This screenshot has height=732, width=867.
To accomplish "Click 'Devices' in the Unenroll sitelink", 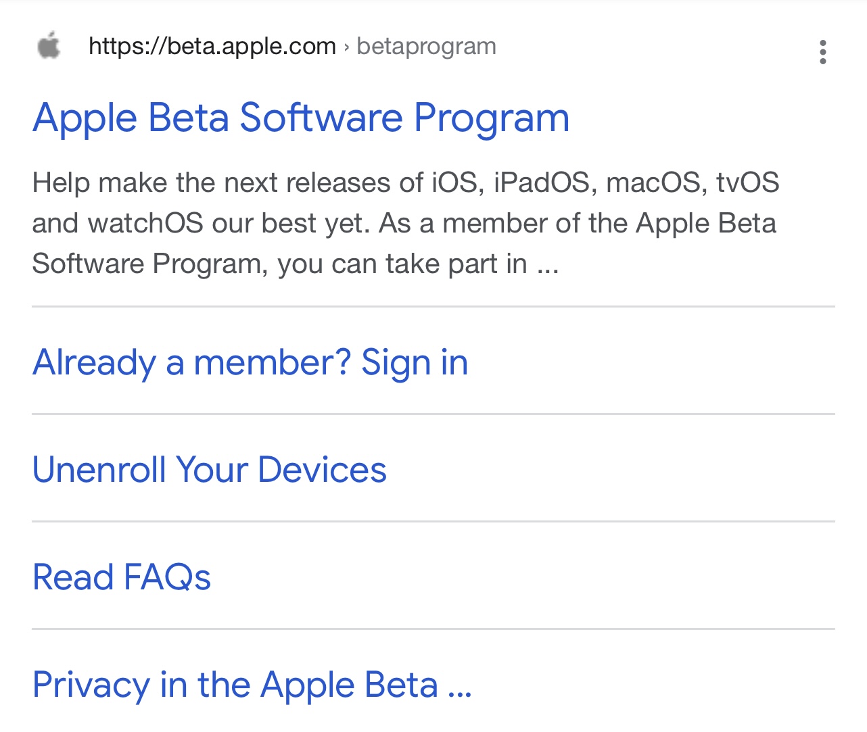I will point(322,469).
